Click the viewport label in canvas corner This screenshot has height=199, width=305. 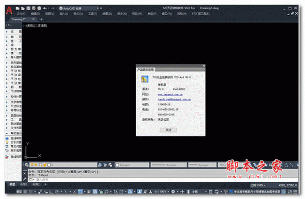35,25
